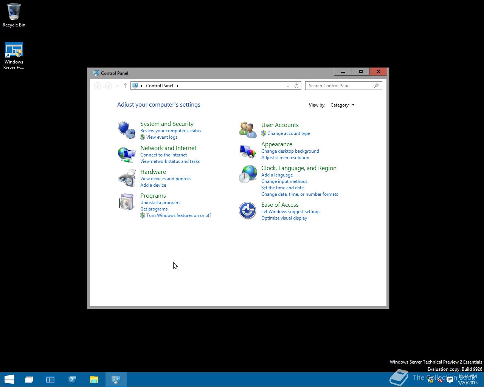This screenshot has width=484, height=387.
Task: Open the Start menu
Action: click(9, 379)
